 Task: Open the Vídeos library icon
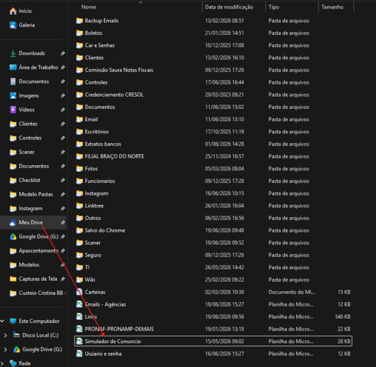[x=13, y=109]
